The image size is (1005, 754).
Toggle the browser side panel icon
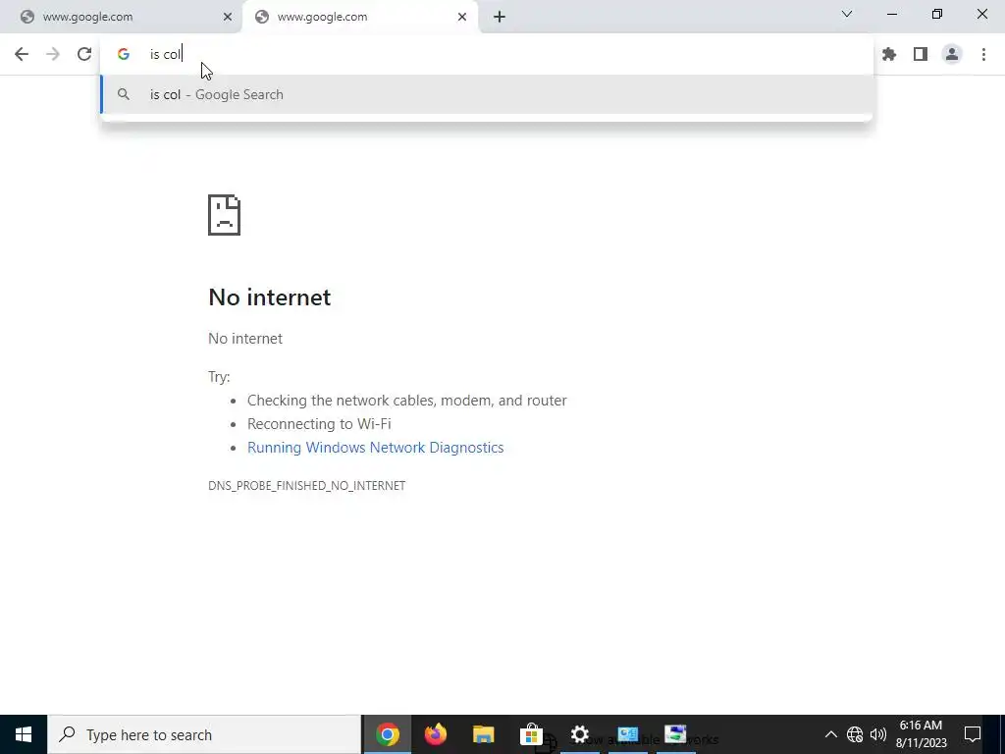click(921, 54)
